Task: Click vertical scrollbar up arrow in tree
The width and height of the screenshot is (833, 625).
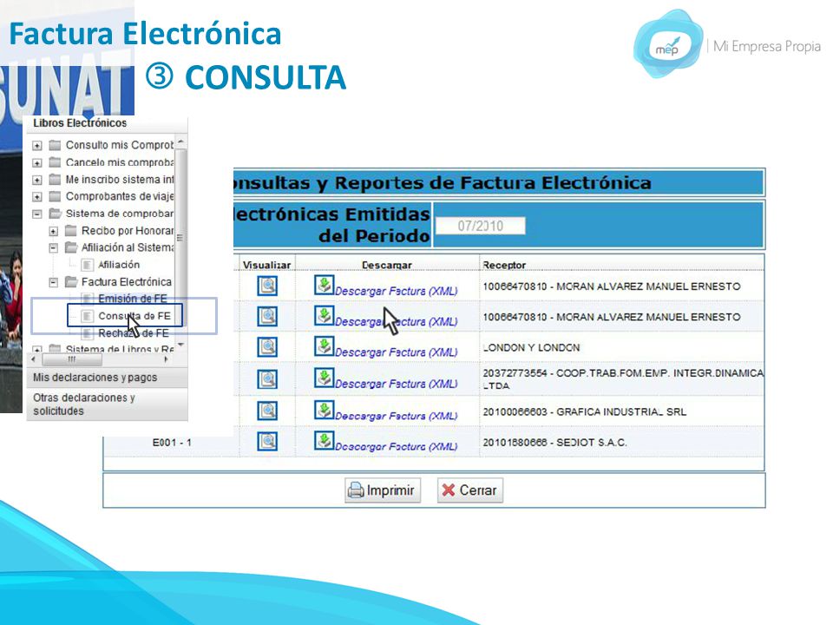Action: pyautogui.click(x=180, y=141)
